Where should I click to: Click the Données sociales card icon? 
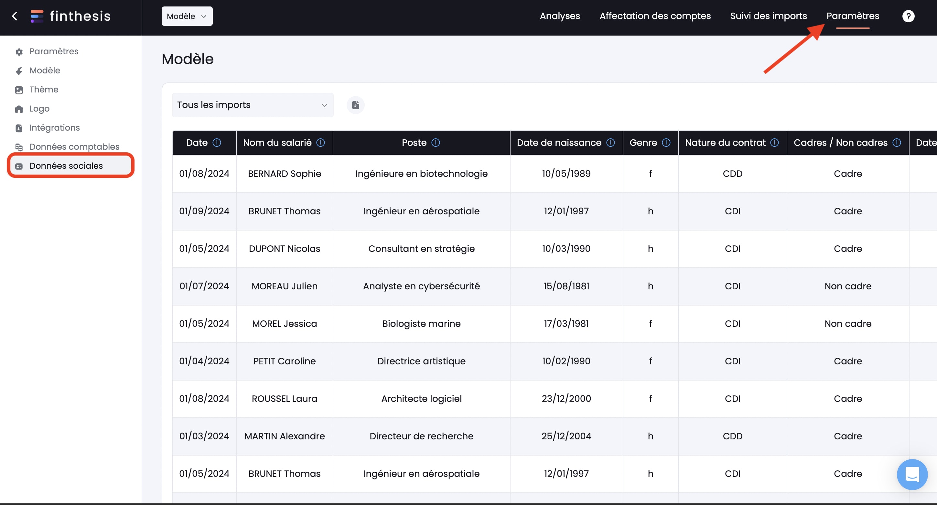(19, 166)
